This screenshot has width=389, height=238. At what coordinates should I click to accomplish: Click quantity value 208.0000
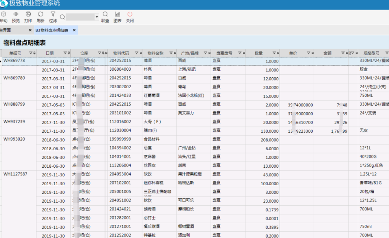[x=270, y=140]
